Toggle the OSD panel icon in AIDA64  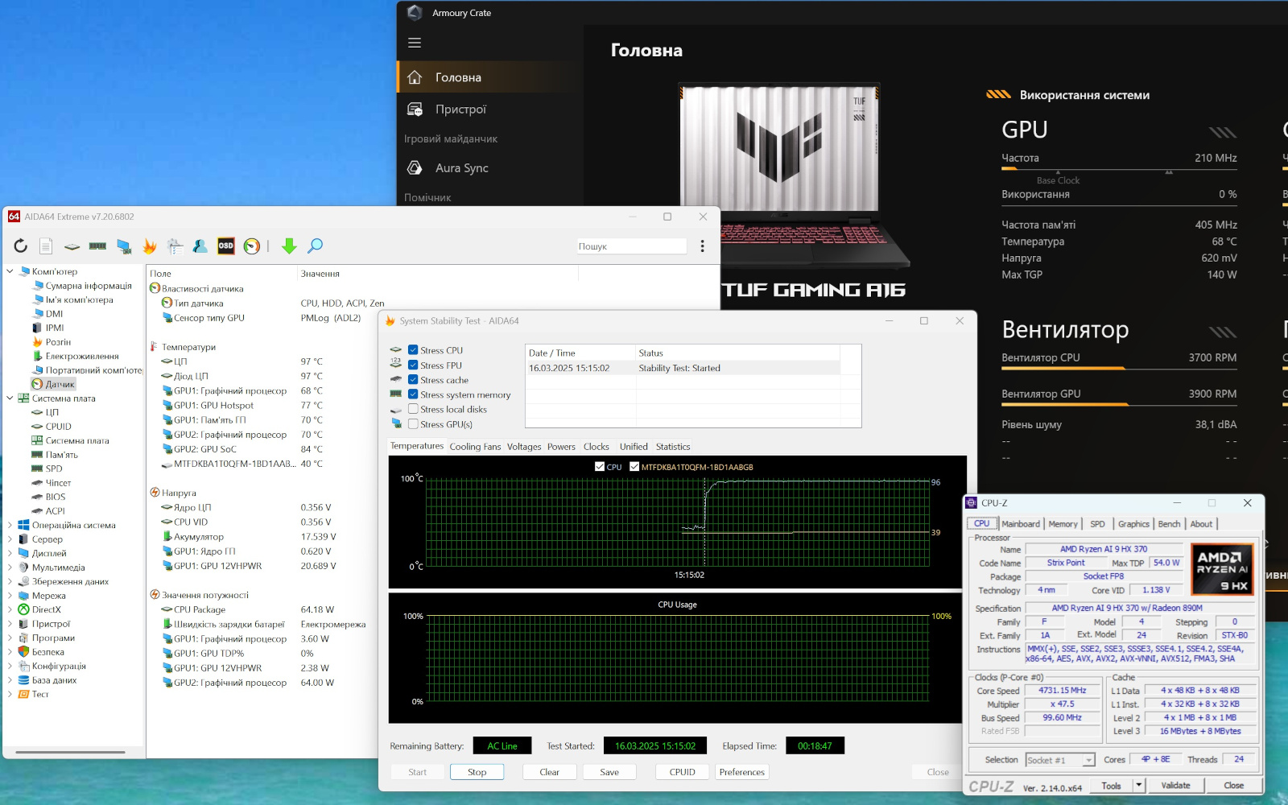tap(226, 246)
